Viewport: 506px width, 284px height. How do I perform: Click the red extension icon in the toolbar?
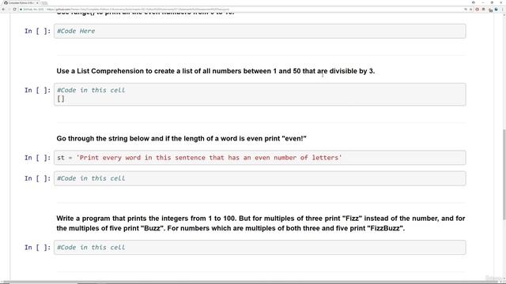coord(477,9)
